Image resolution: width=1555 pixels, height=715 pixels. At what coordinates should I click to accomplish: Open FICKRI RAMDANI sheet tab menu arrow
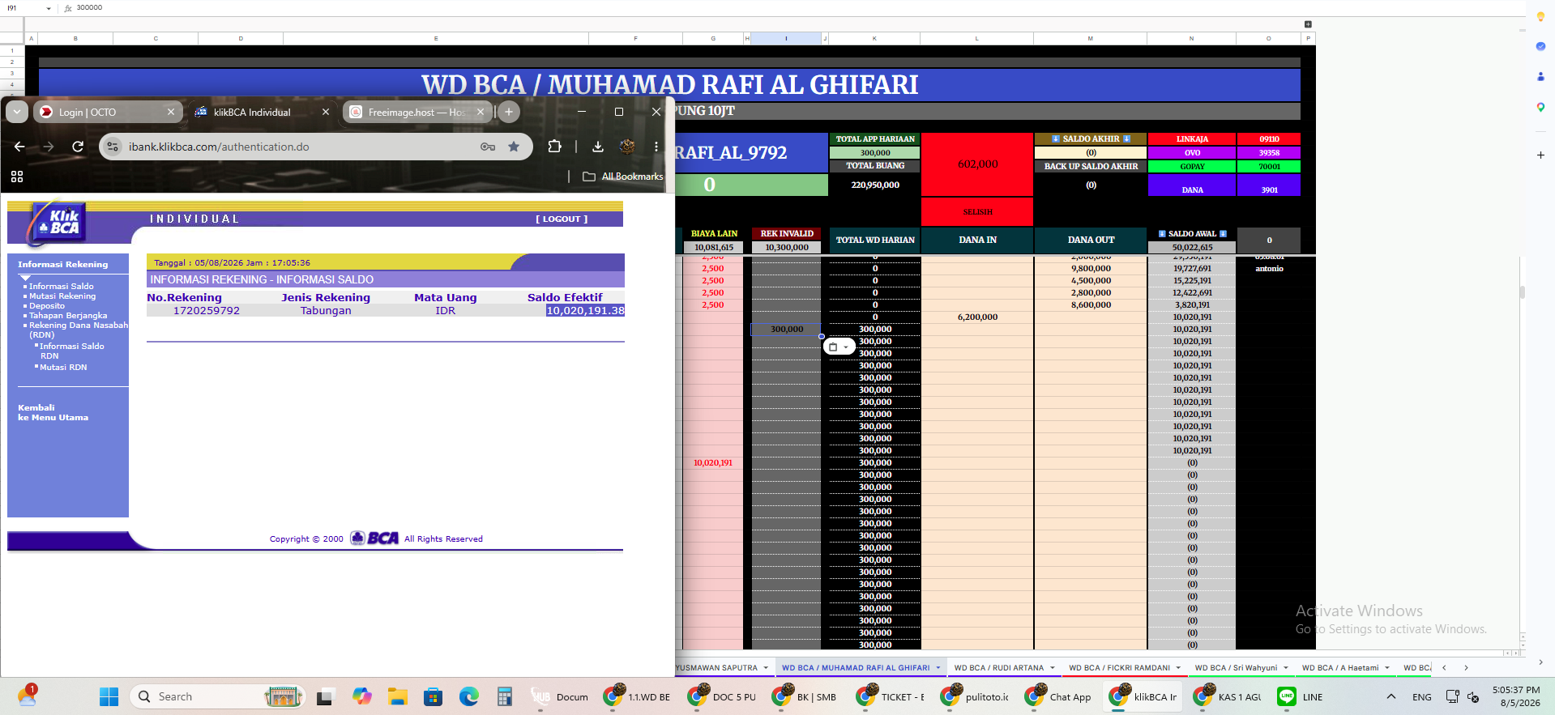tap(1178, 668)
